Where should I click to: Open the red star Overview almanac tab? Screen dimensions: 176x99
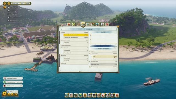point(69,24)
